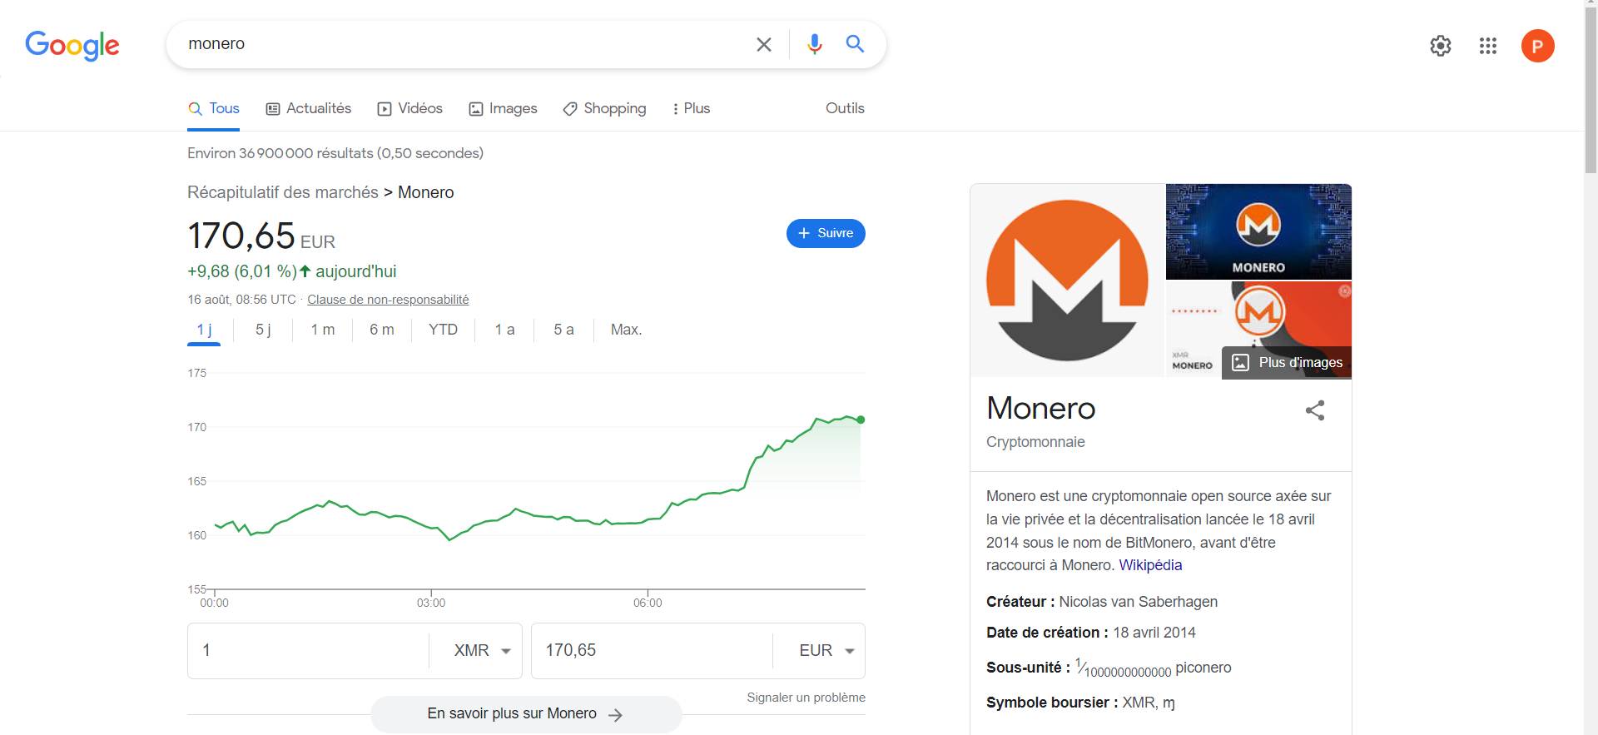Open the Google apps grid

pyautogui.click(x=1487, y=46)
